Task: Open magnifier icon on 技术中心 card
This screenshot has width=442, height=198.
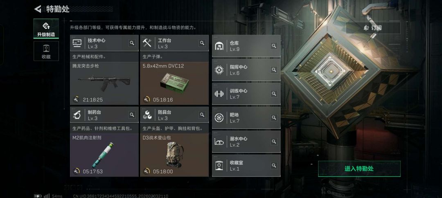Action: tap(132, 43)
